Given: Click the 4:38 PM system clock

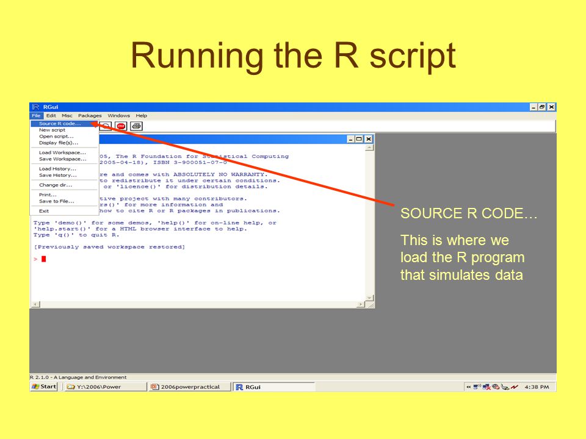Looking at the screenshot, I should 537,387.
